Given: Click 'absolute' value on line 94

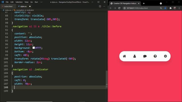Looking at the screenshot, I should coord(35,37).
